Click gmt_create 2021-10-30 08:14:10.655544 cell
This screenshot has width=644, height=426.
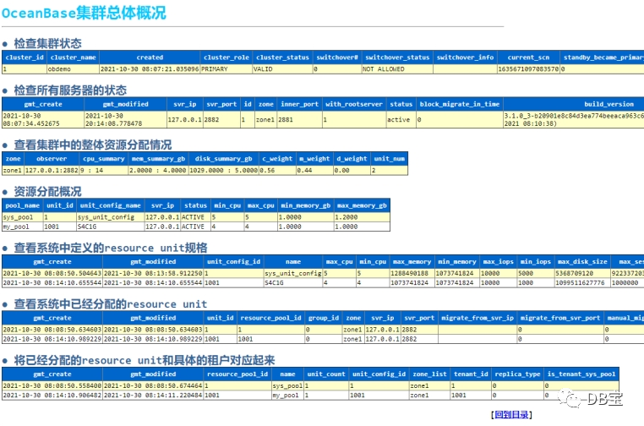[x=52, y=282]
